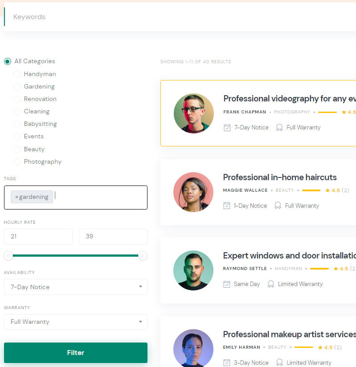
Task: Select the Cleaning category radio button
Action: coord(17,112)
